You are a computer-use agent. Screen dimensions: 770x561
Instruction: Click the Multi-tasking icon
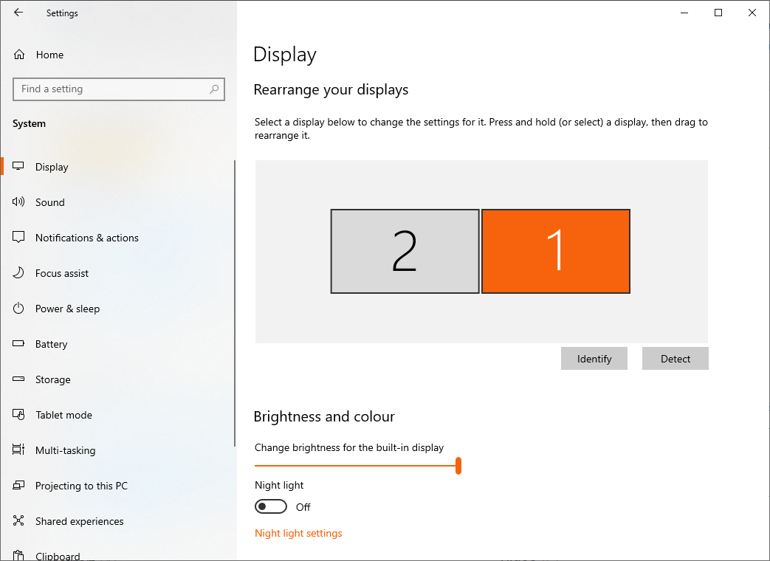point(18,450)
